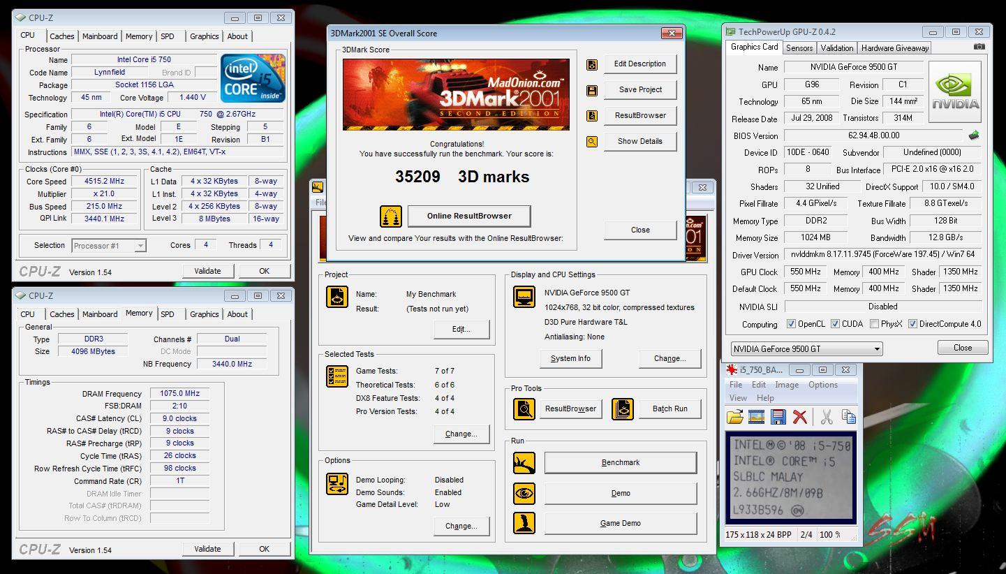This screenshot has height=574, width=1006.
Task: Click the magnifier icon beside Show Details
Action: pyautogui.click(x=592, y=142)
